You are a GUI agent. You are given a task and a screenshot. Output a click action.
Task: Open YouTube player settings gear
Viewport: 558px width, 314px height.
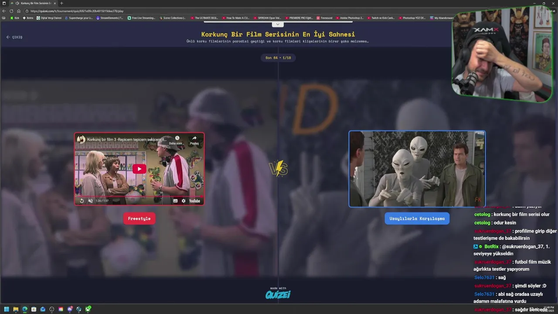pos(184,201)
